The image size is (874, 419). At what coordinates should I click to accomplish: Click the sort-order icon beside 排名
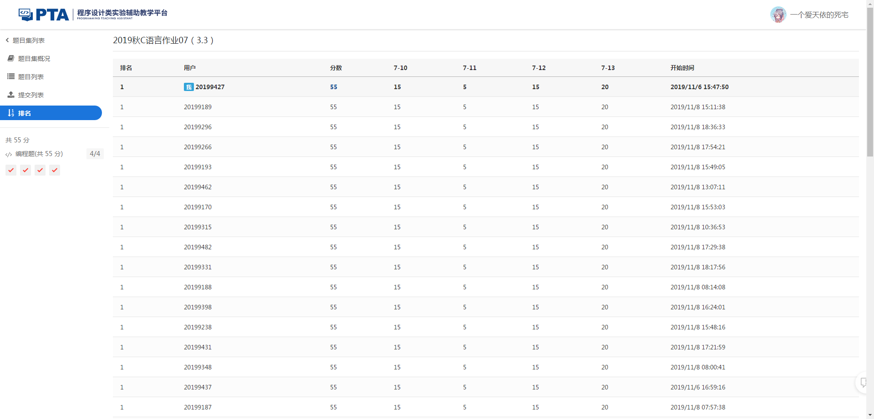(11, 113)
